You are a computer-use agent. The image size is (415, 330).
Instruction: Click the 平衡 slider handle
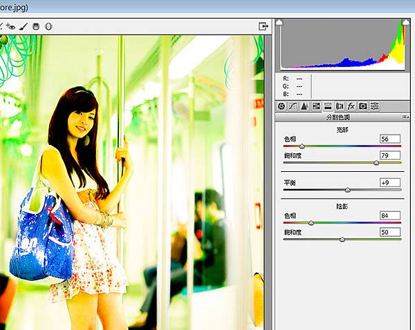pyautogui.click(x=348, y=190)
